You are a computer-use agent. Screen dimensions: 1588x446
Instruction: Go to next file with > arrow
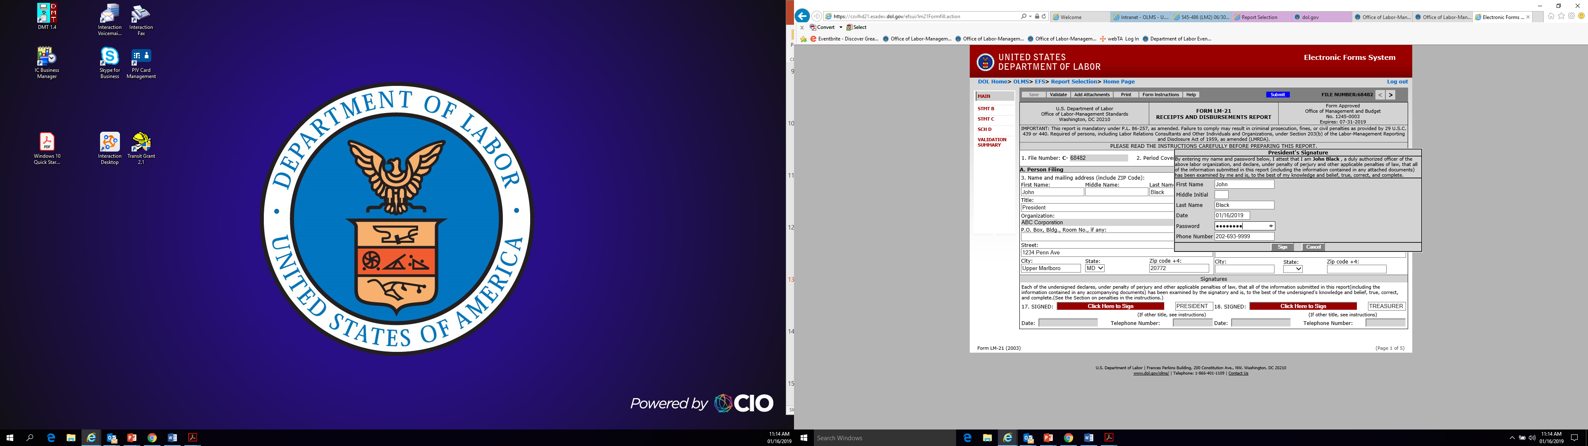pyautogui.click(x=1390, y=95)
